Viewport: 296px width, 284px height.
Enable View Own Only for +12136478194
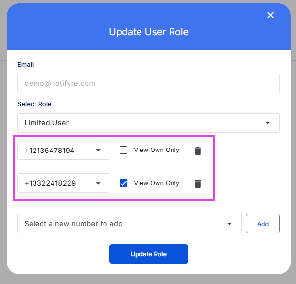[123, 150]
